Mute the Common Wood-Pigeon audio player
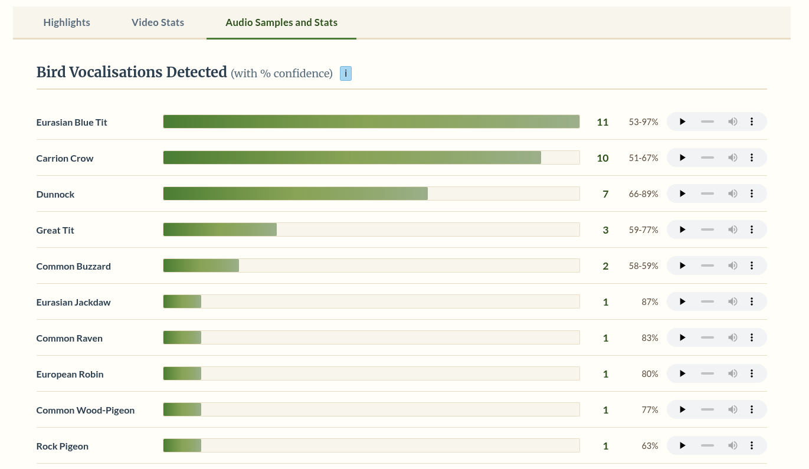The image size is (809, 469). pos(733,409)
